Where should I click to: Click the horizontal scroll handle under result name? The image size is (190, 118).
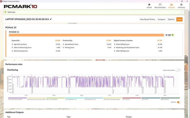click(x=72, y=23)
